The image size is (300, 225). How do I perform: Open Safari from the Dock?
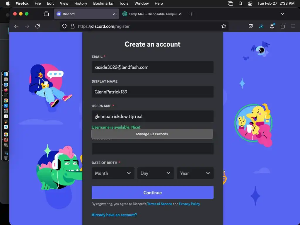point(6,85)
